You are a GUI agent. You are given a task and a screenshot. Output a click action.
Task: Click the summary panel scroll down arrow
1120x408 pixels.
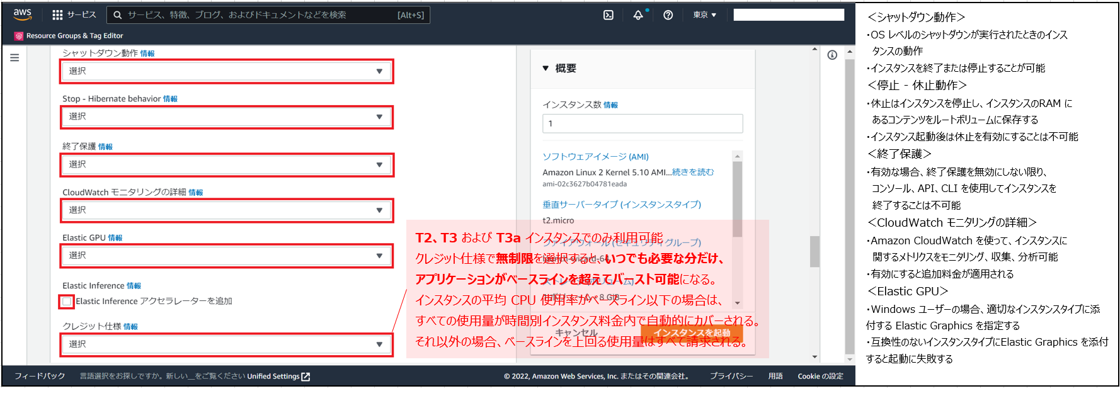coord(737,303)
